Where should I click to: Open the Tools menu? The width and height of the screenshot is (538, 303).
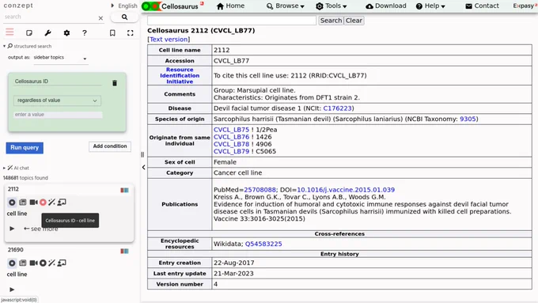coord(331,6)
